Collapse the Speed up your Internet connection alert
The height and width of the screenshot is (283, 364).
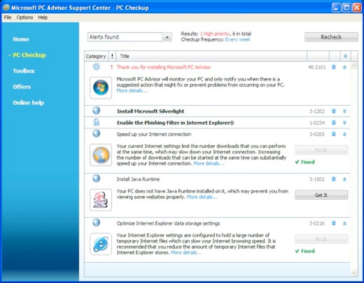(345, 134)
